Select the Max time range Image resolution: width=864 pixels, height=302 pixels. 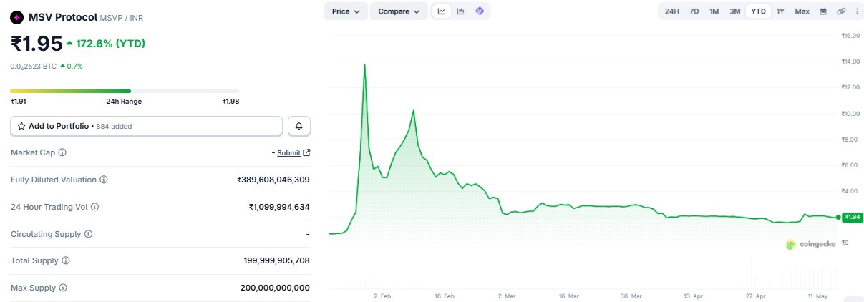click(x=802, y=11)
